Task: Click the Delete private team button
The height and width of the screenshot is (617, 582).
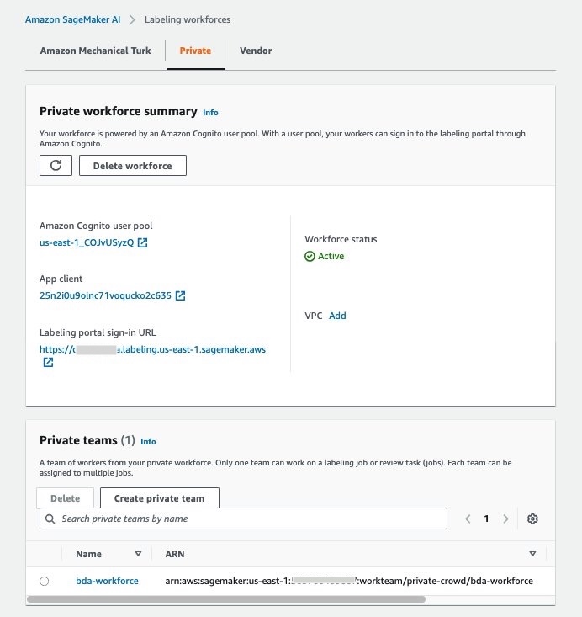Action: coord(66,498)
